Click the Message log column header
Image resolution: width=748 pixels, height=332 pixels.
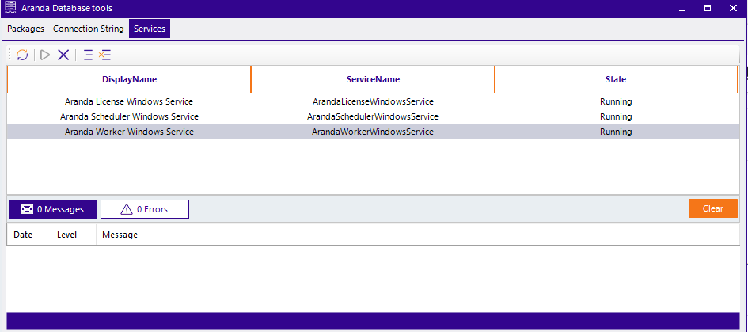coord(418,235)
